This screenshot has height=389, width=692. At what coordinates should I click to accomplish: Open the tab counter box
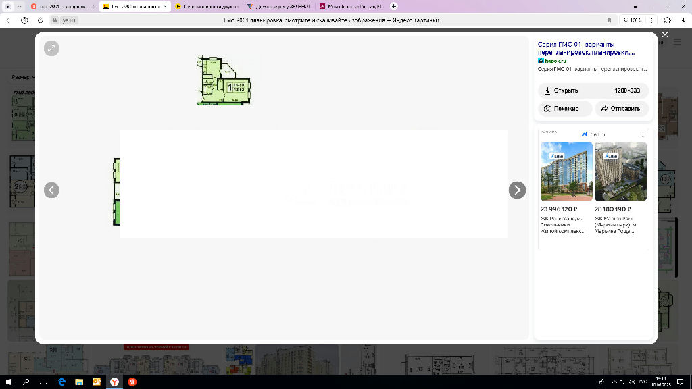point(8,7)
